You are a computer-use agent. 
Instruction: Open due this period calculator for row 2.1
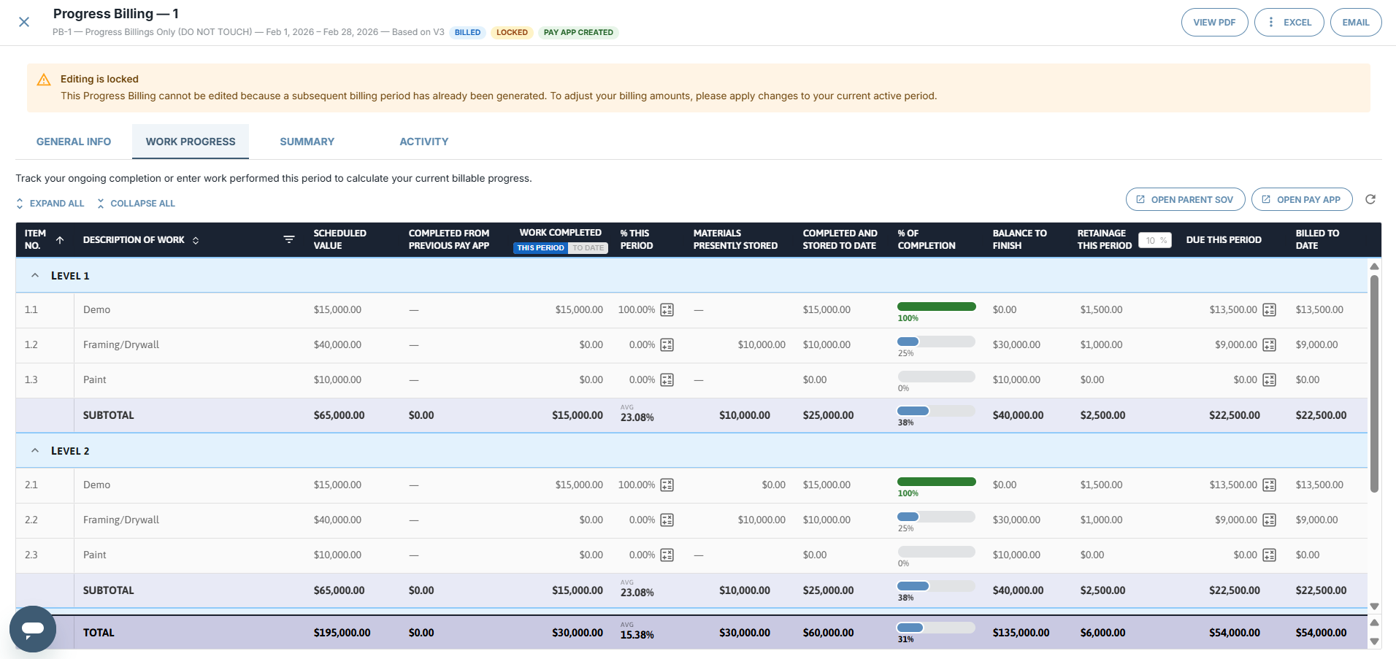point(1269,485)
